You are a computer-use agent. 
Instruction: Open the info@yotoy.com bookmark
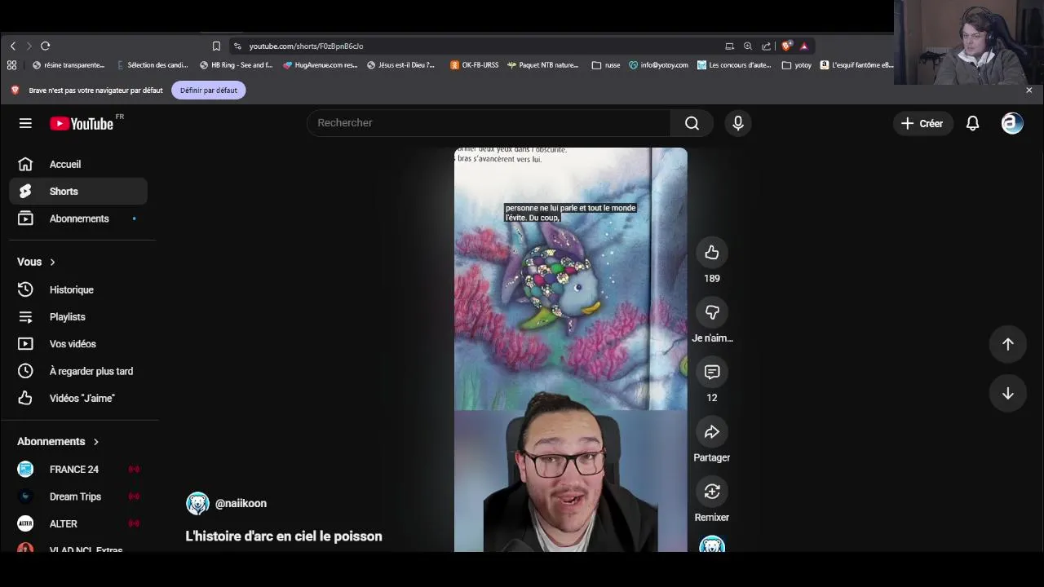(x=658, y=65)
